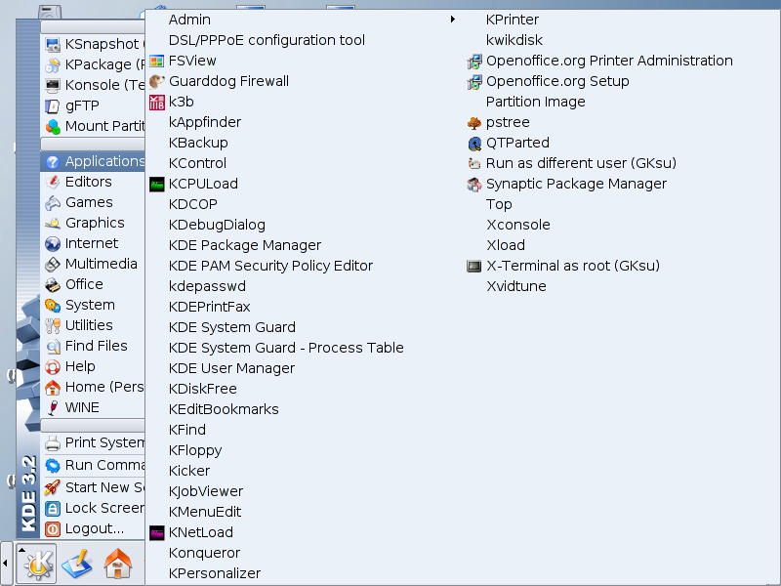The image size is (781, 586).
Task: Click the FSView icon entry
Action: pyautogui.click(x=156, y=61)
